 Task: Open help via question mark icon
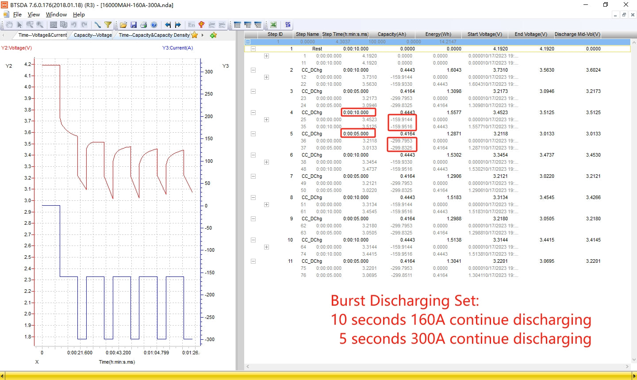tap(154, 25)
